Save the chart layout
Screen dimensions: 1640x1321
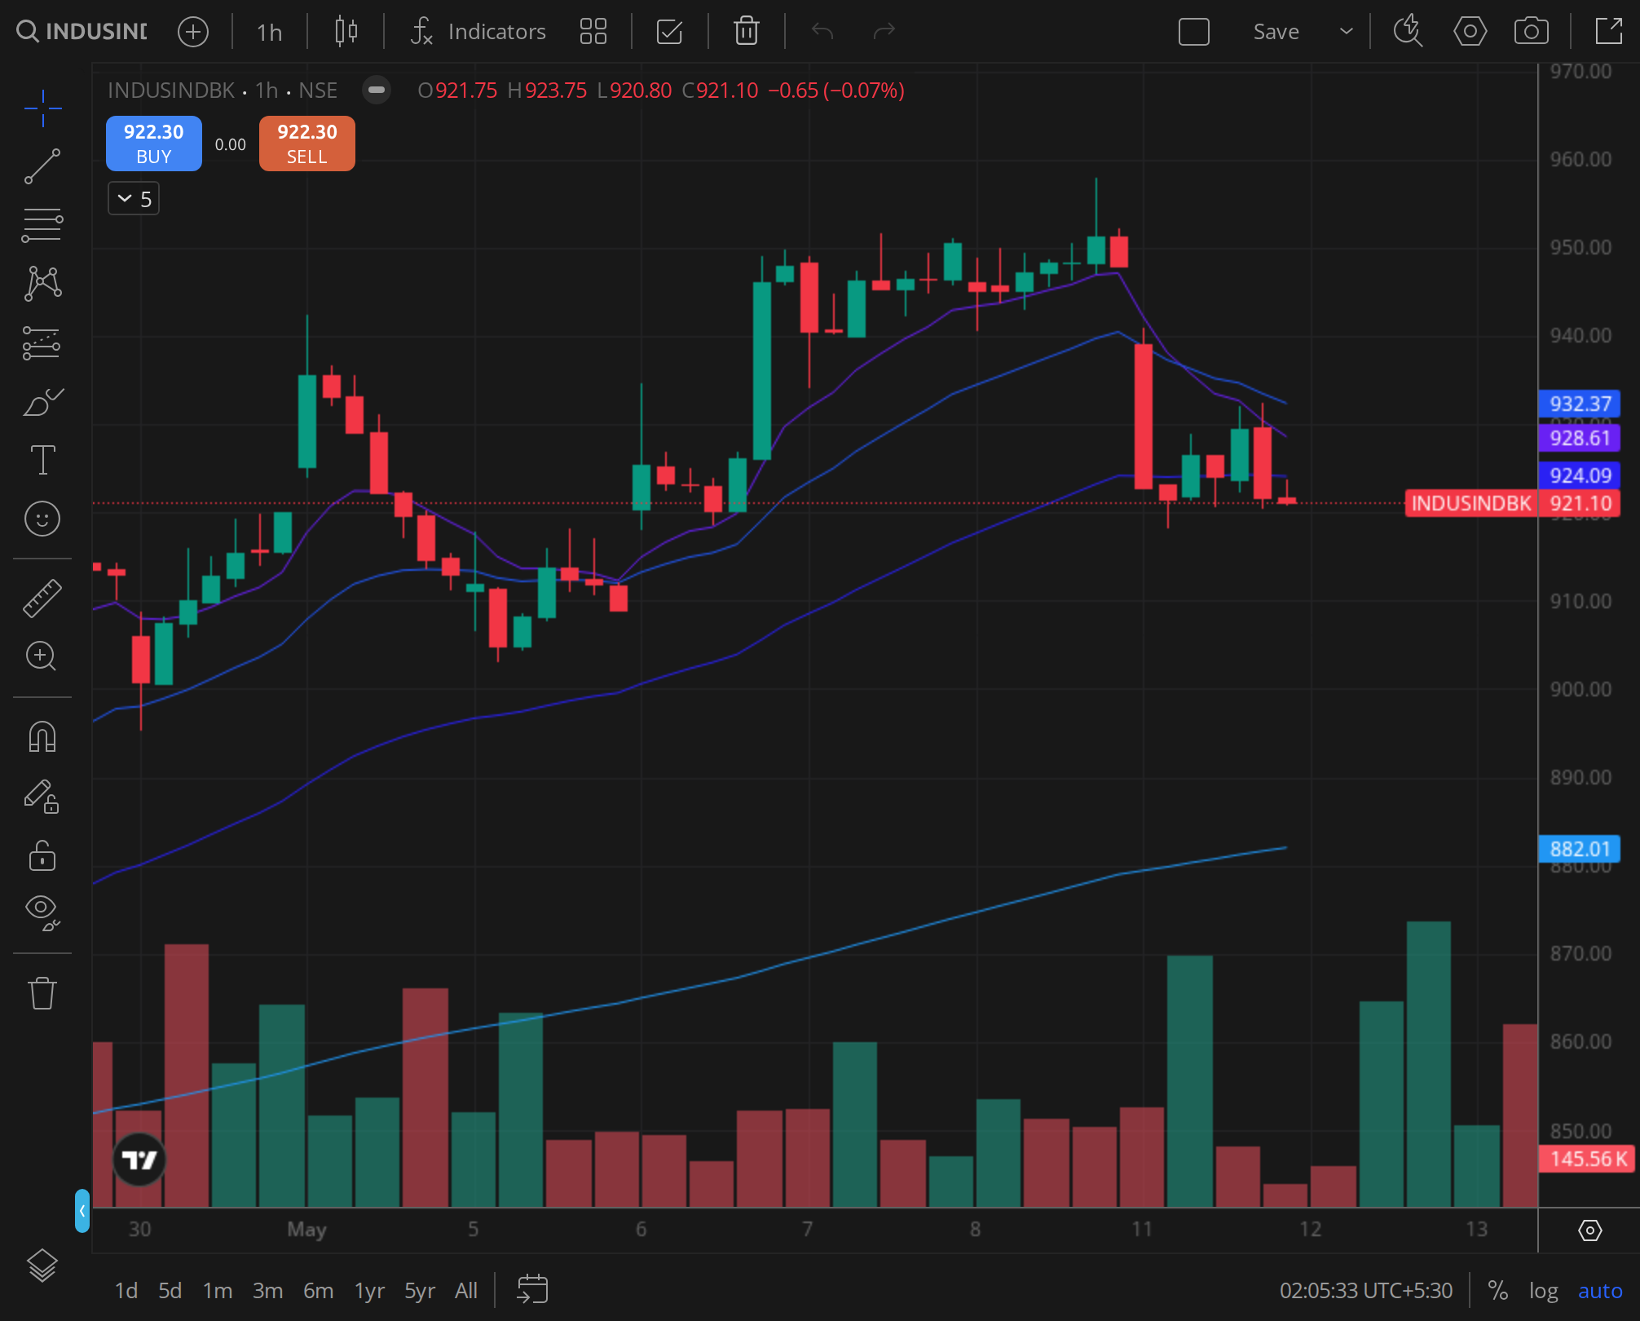click(x=1276, y=32)
